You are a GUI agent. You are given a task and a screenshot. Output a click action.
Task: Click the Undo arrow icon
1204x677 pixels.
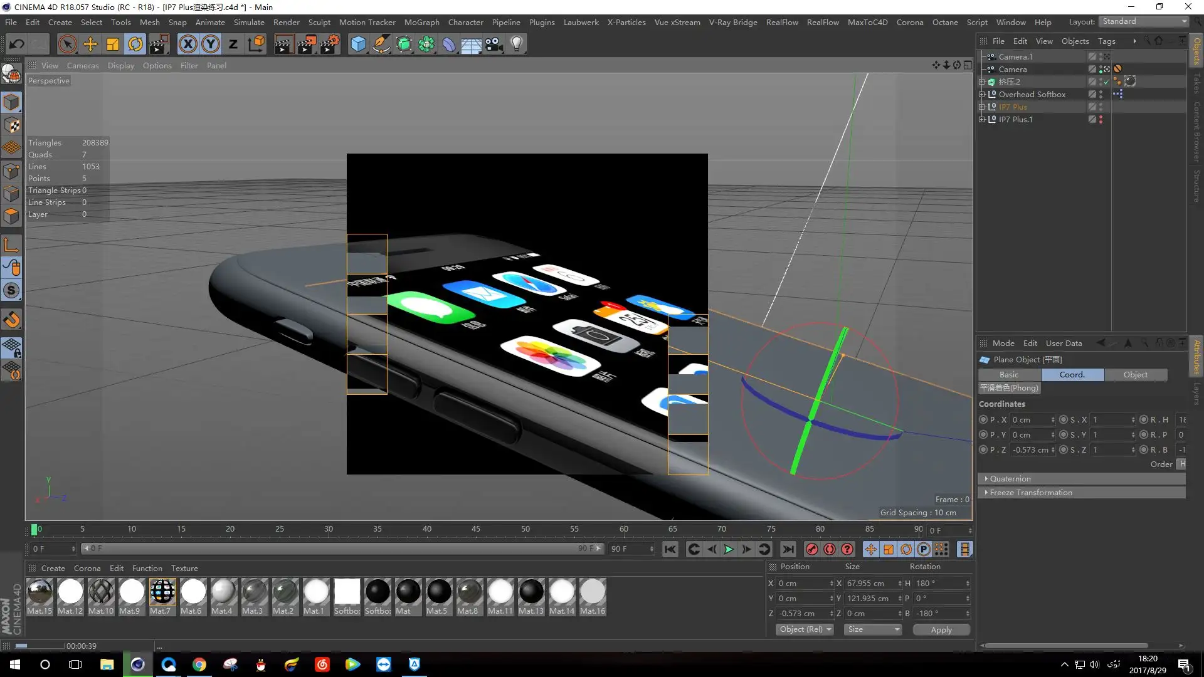point(17,44)
